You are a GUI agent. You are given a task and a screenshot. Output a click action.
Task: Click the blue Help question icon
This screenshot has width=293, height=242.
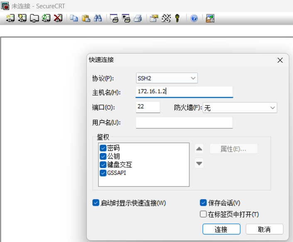[x=194, y=18]
